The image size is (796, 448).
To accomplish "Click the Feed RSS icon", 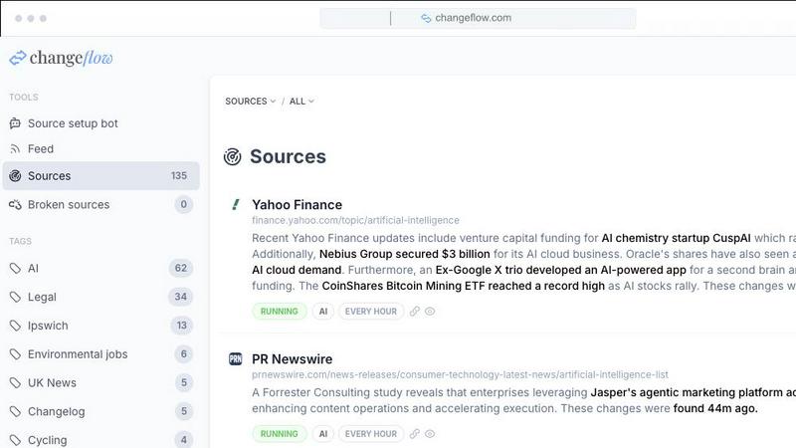I will tap(15, 148).
